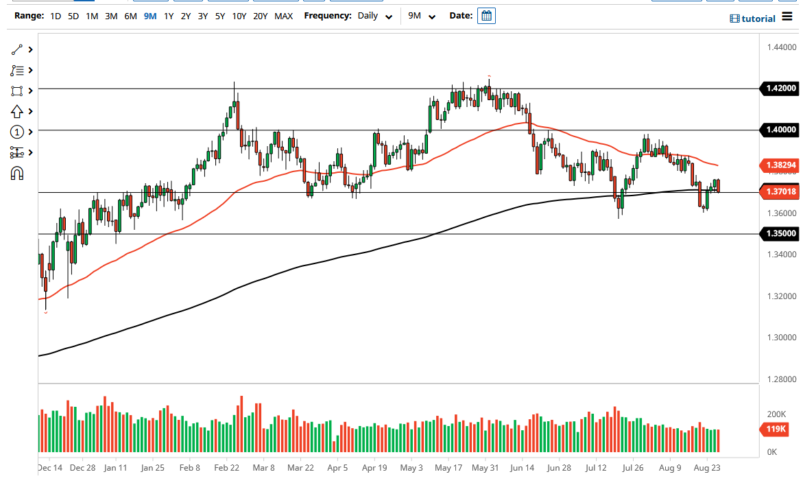The image size is (803, 483).
Task: Switch chart range to MAX
Action: click(x=283, y=16)
